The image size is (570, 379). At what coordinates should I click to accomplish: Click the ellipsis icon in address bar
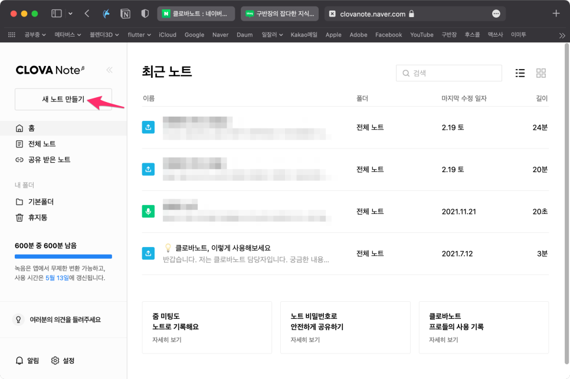tap(496, 14)
